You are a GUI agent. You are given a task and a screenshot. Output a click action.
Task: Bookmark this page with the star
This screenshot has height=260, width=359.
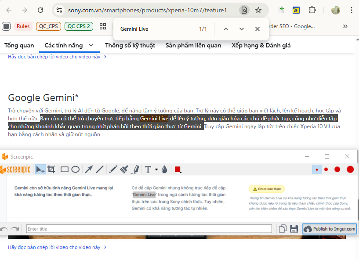click(x=258, y=10)
